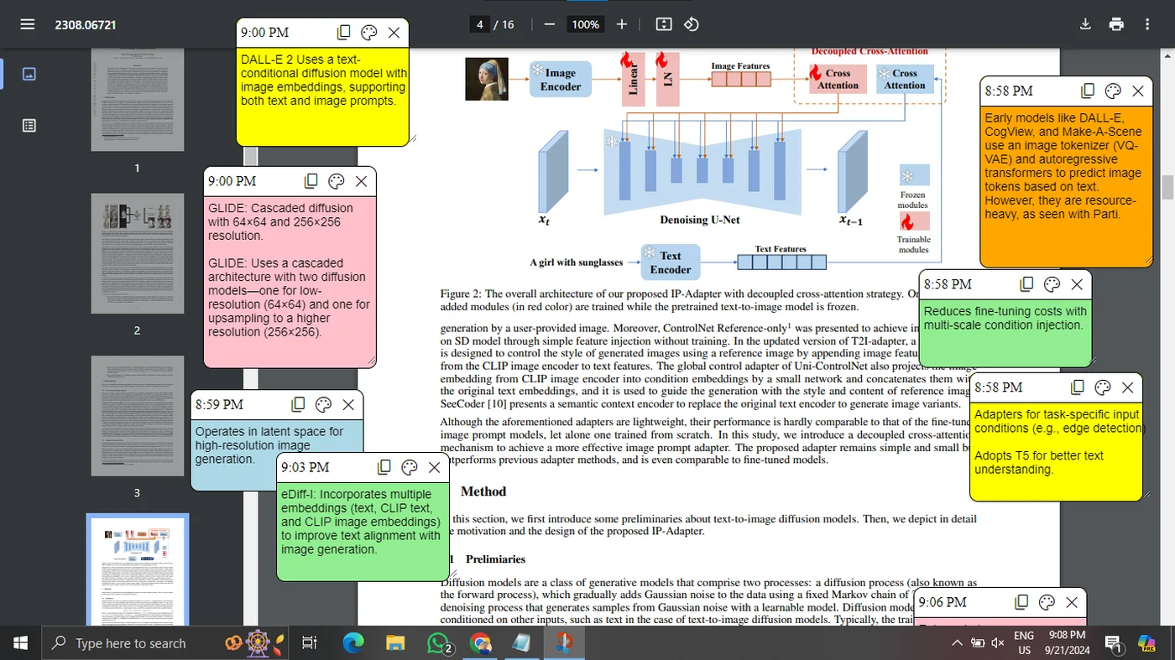The height and width of the screenshot is (660, 1175).
Task: Close the eDiff-I sticky note
Action: click(x=435, y=467)
